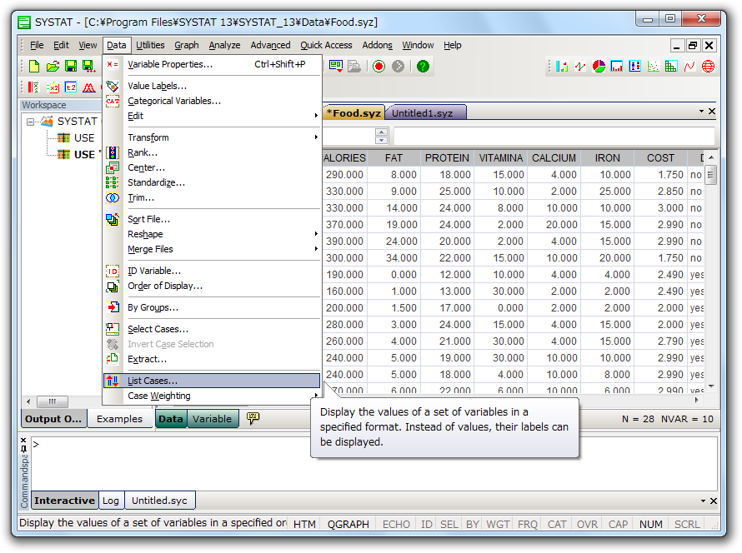Click the line chart graph icon
742x553 pixels.
click(580, 67)
